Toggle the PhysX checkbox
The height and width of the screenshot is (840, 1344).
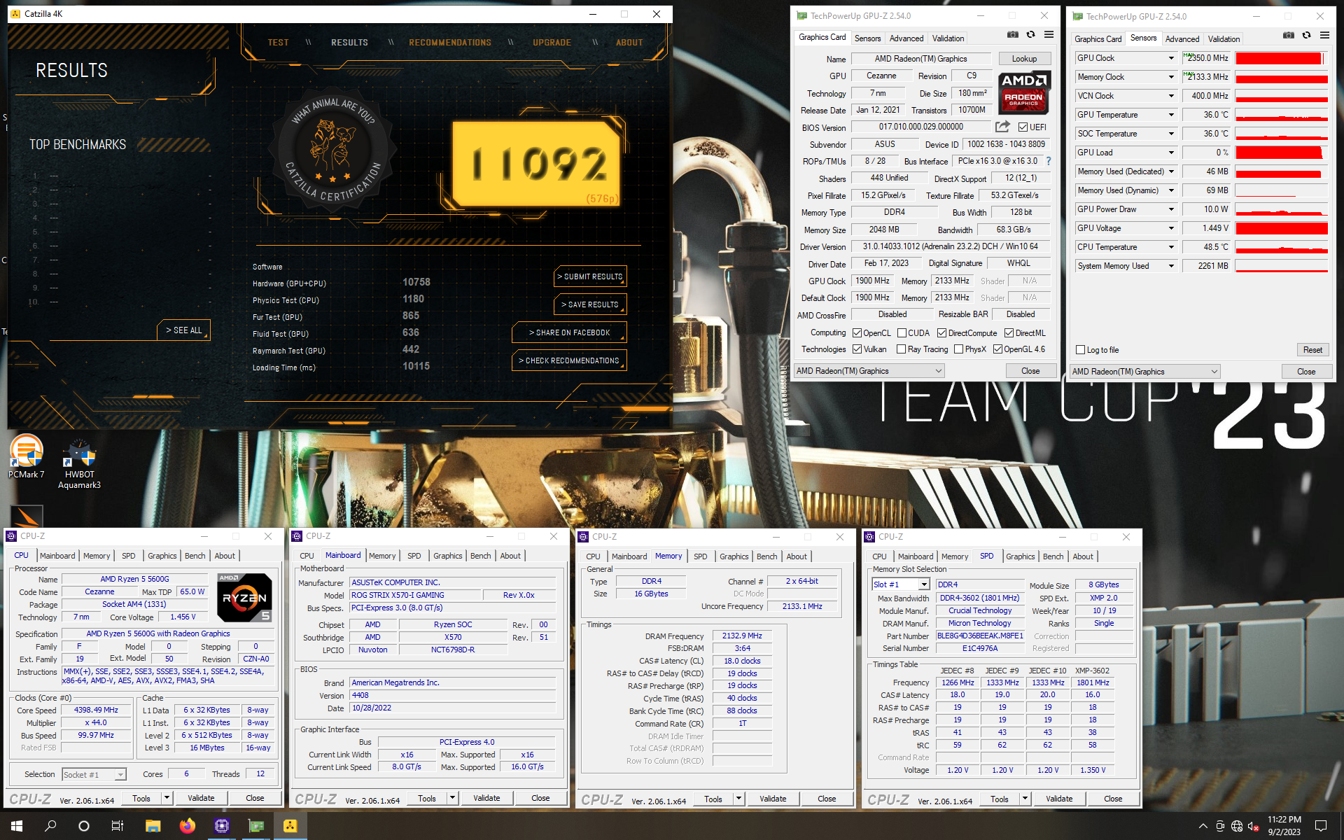pyautogui.click(x=958, y=349)
